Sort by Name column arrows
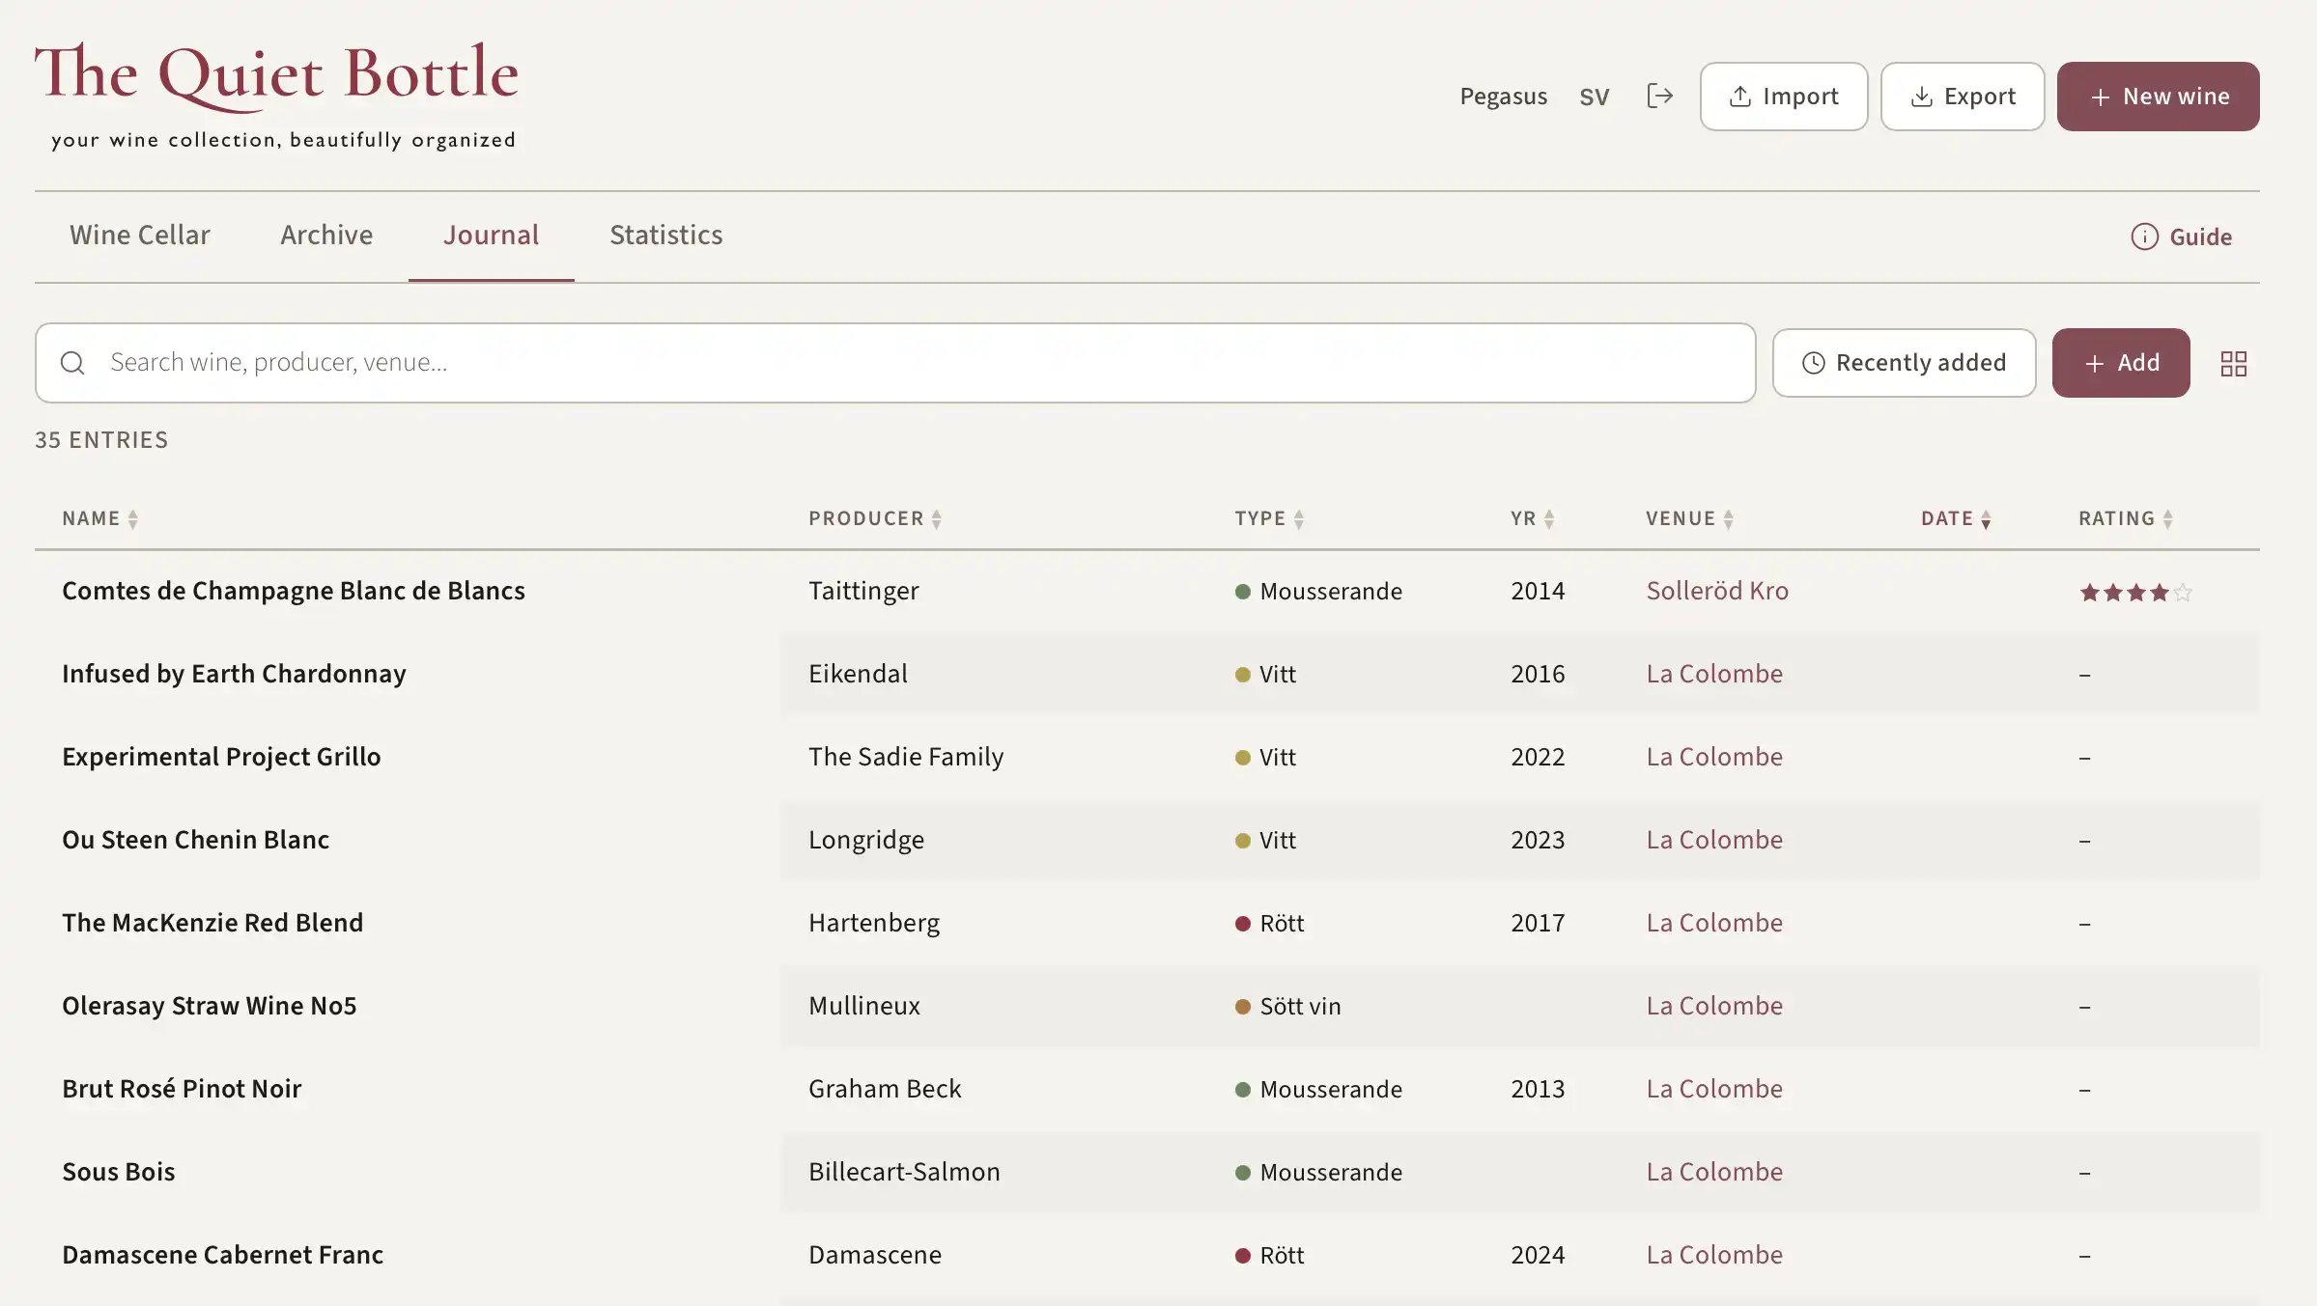Screen dimensions: 2317x1306 tap(133, 519)
